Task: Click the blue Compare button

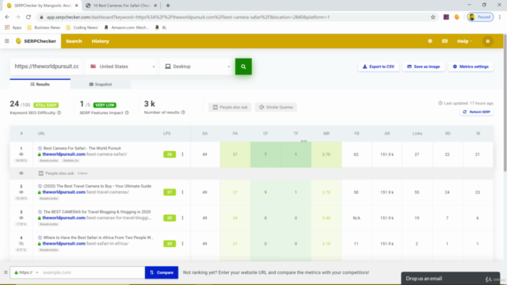Action: [x=162, y=272]
